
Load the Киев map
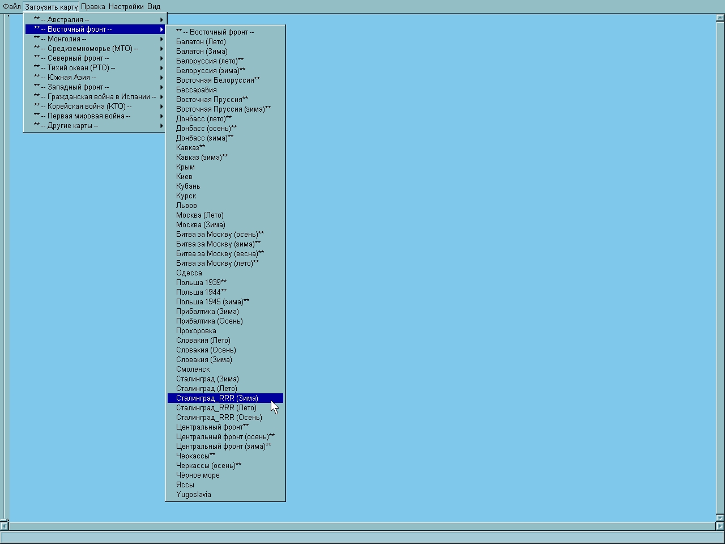pos(225,177)
